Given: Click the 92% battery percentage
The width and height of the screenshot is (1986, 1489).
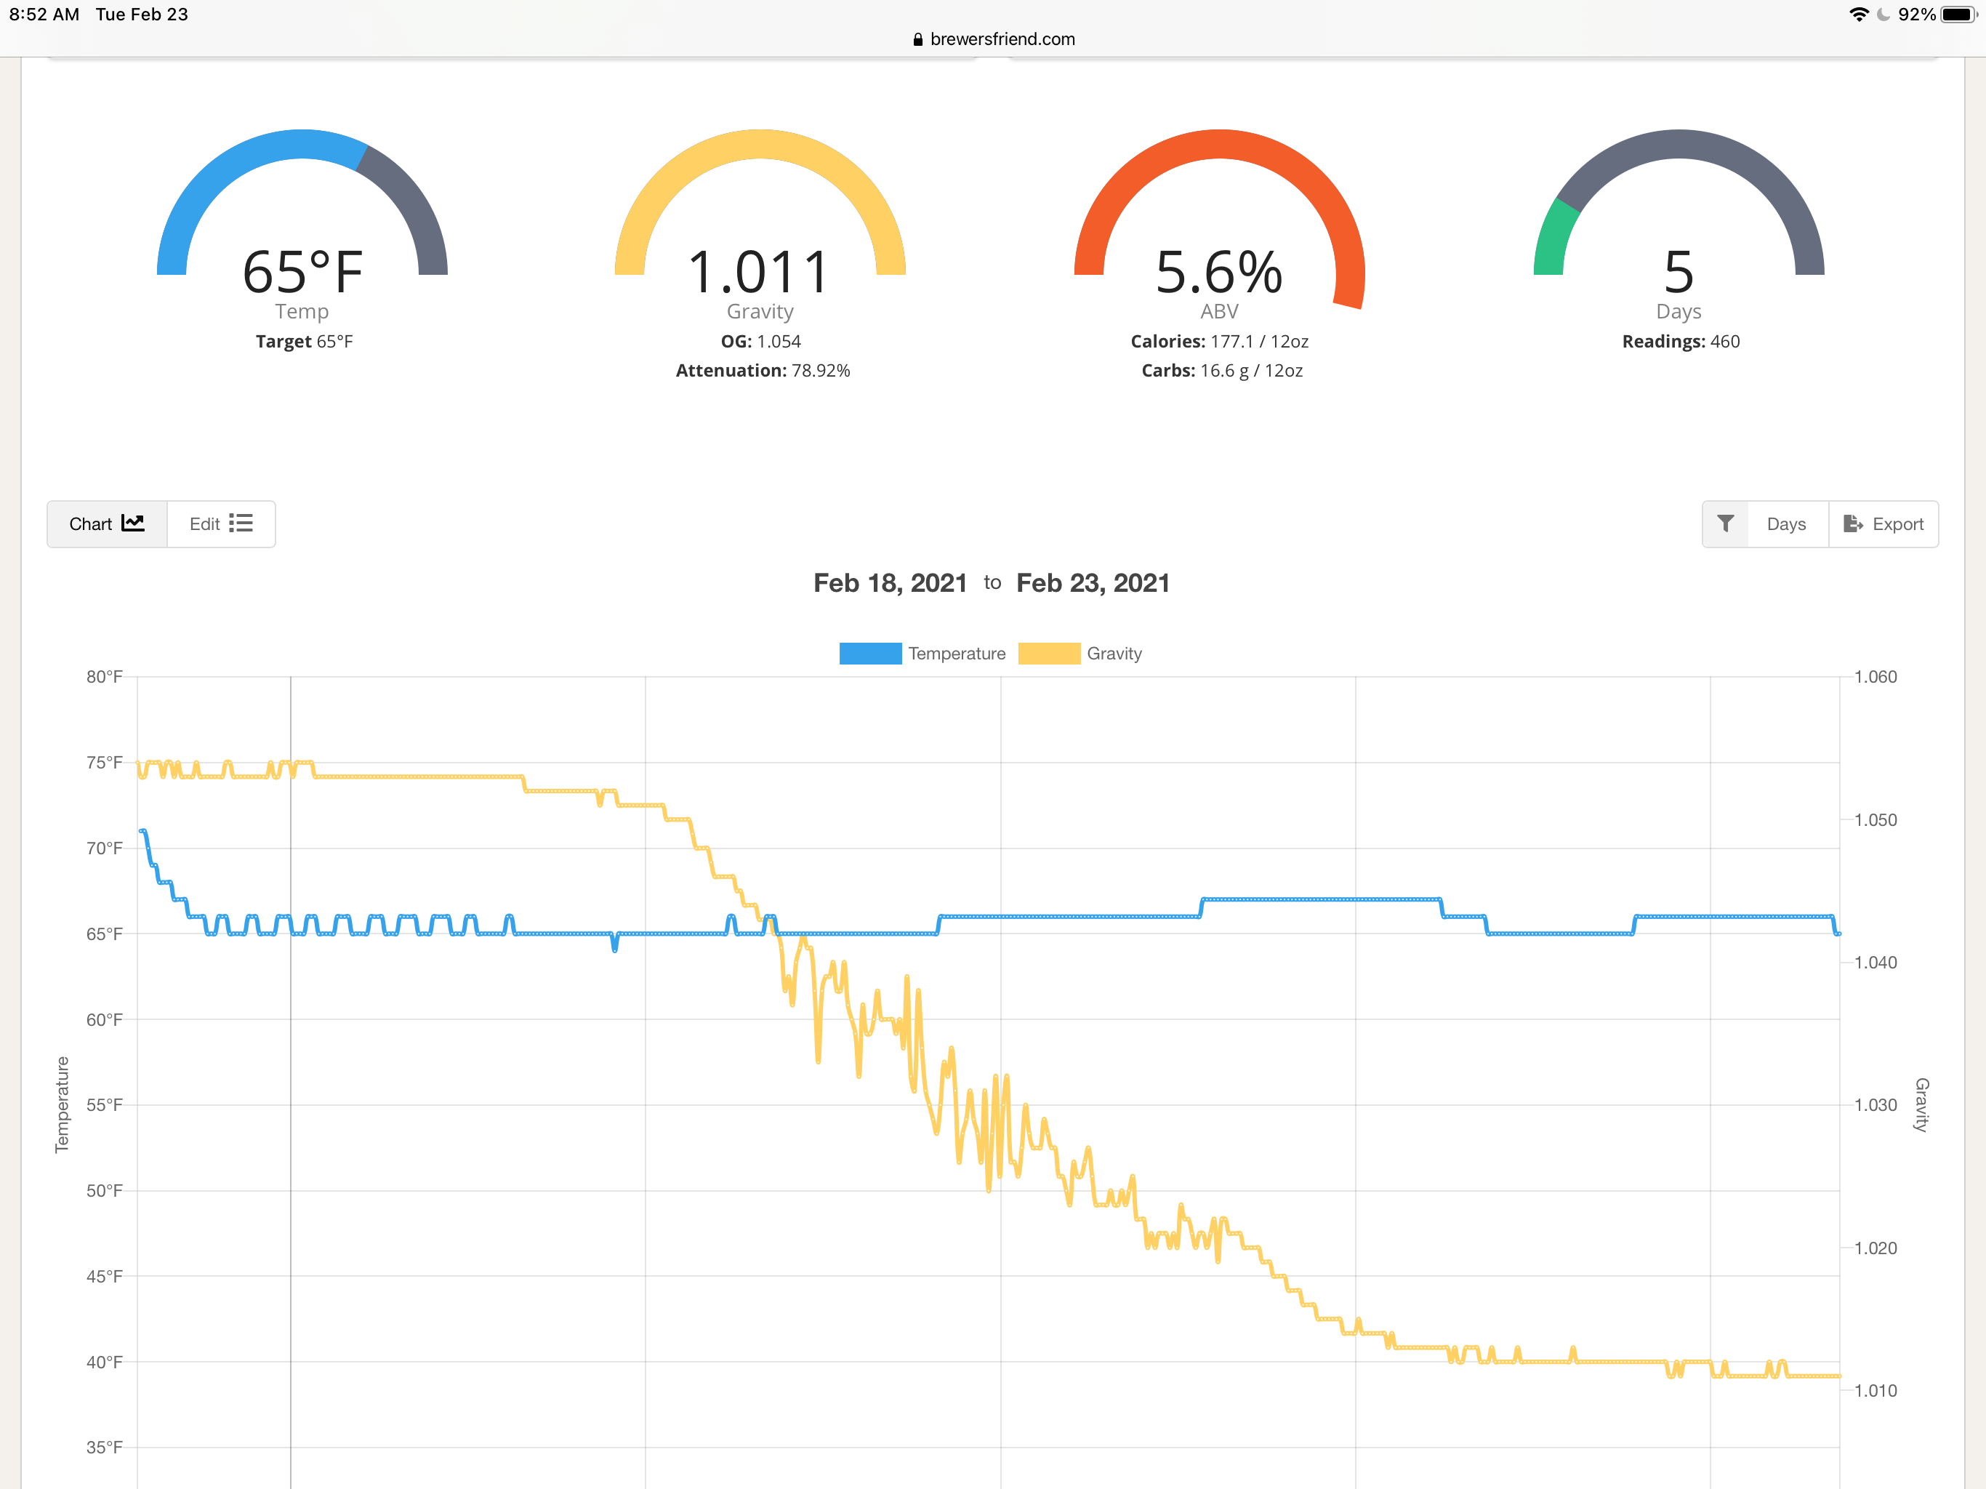Looking at the screenshot, I should point(1917,15).
